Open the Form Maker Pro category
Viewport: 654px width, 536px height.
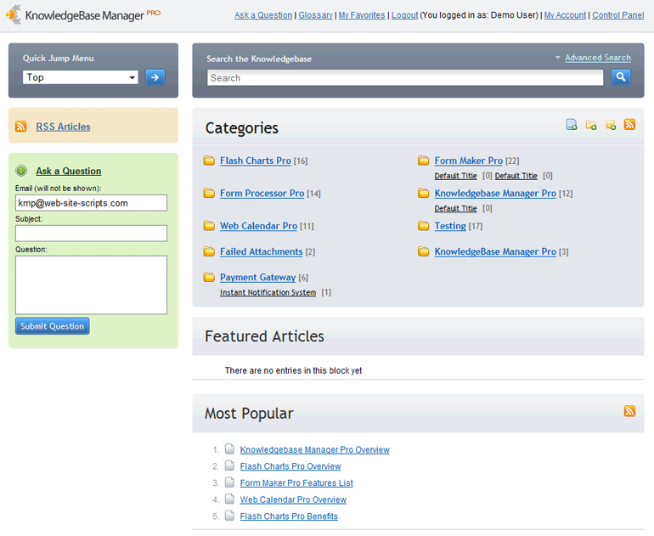click(x=468, y=161)
